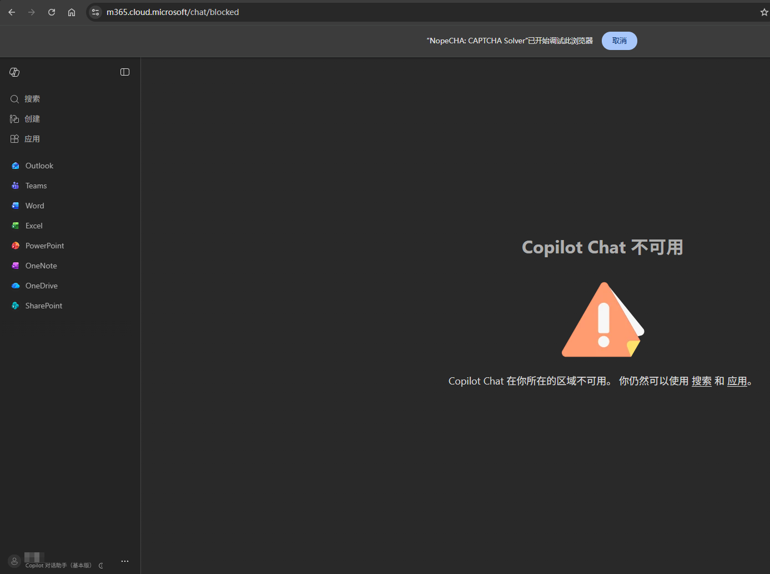Image resolution: width=770 pixels, height=574 pixels.
Task: Reload the current page
Action: pos(52,12)
